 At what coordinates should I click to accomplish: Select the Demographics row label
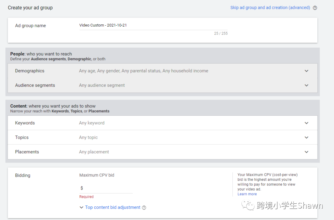30,71
